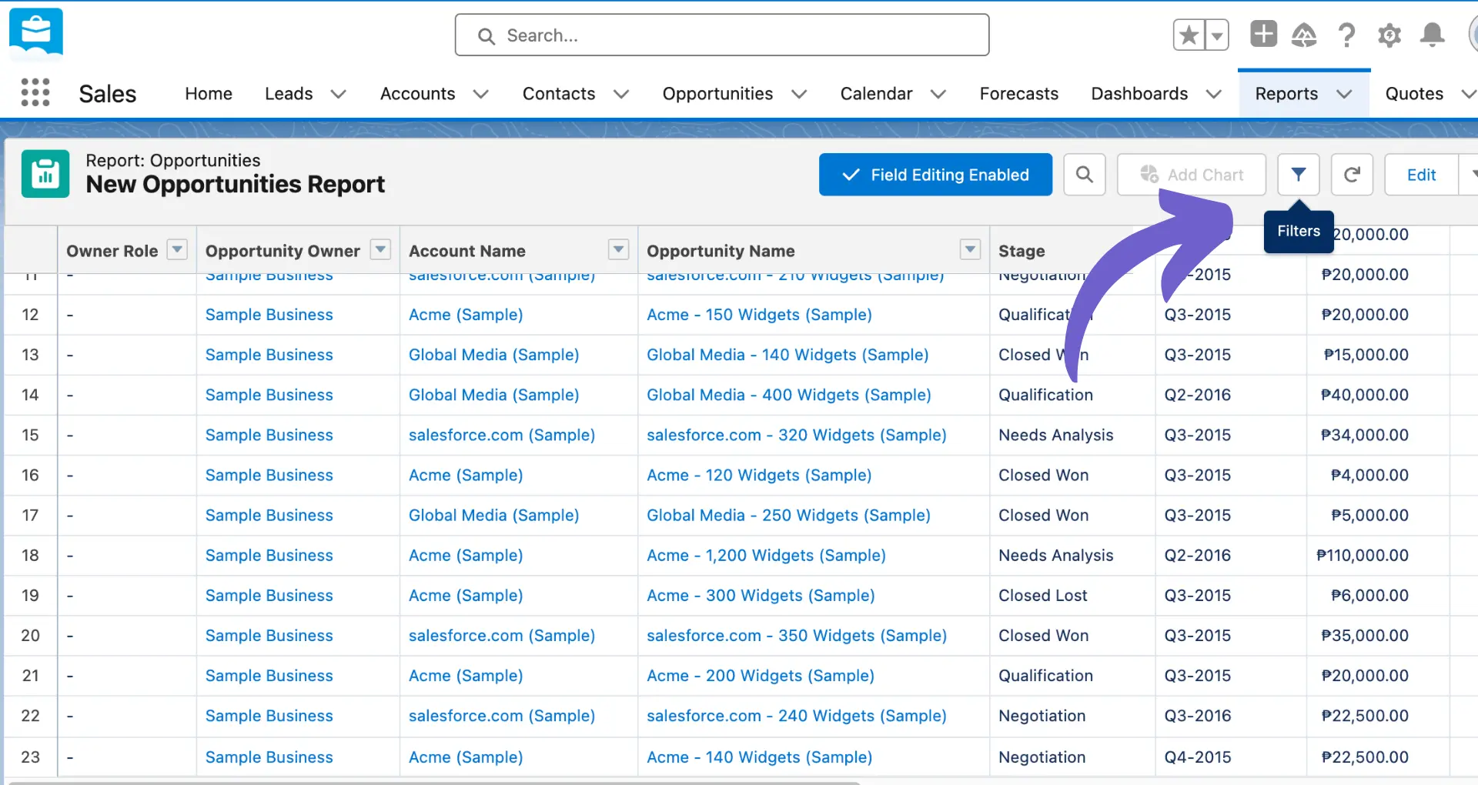Open Acme - 300 Widgets (Sample) link

coord(761,595)
